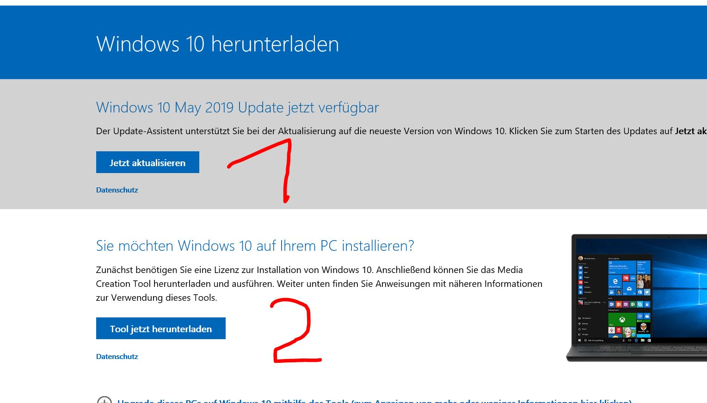Screen dimensions: 707x403
Task: Click Welcome Miranda Cortana tile in laptop image
Action: 622,267
